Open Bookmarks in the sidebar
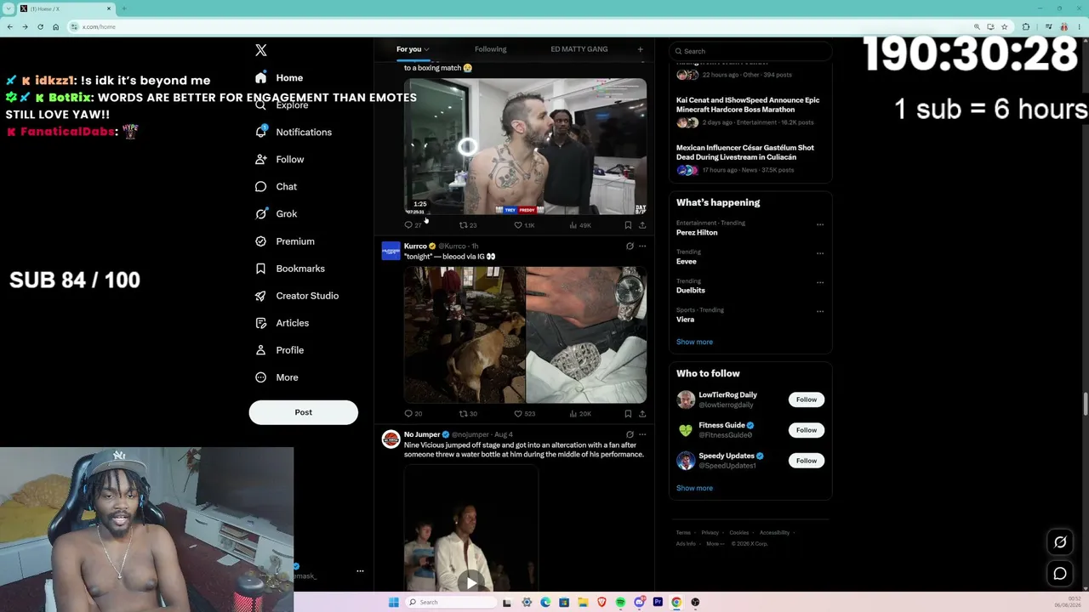This screenshot has width=1089, height=612. coord(290,268)
